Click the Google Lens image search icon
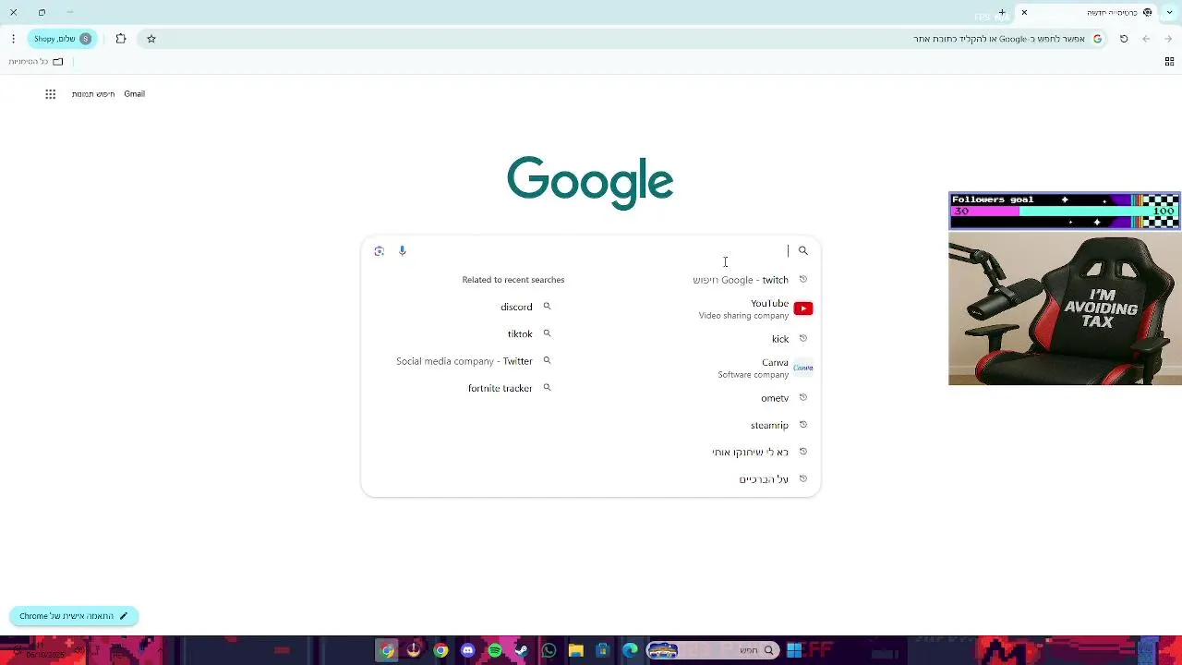 [x=380, y=251]
